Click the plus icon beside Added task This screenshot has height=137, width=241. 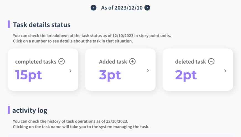pyautogui.click(x=132, y=61)
